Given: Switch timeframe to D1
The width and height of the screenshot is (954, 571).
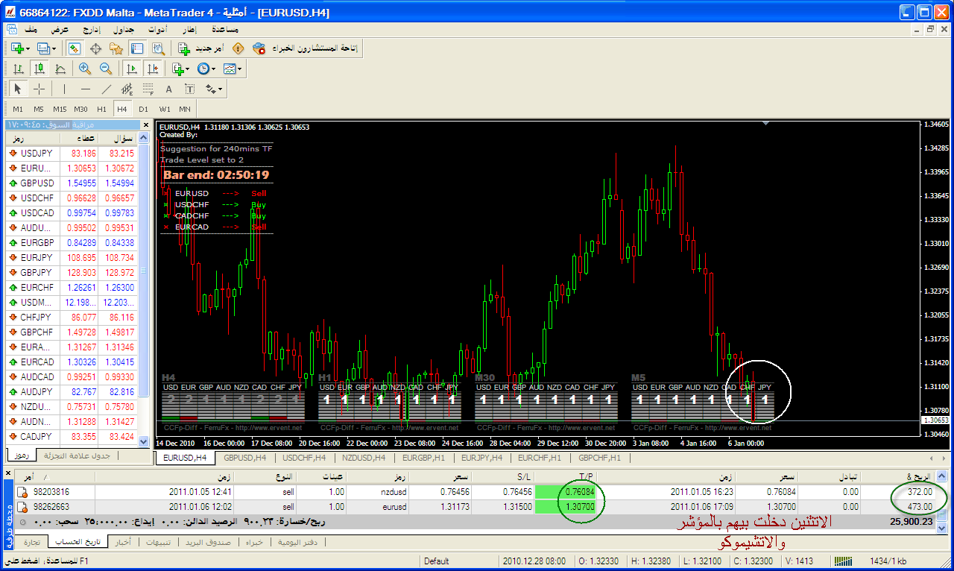Looking at the screenshot, I should [143, 109].
